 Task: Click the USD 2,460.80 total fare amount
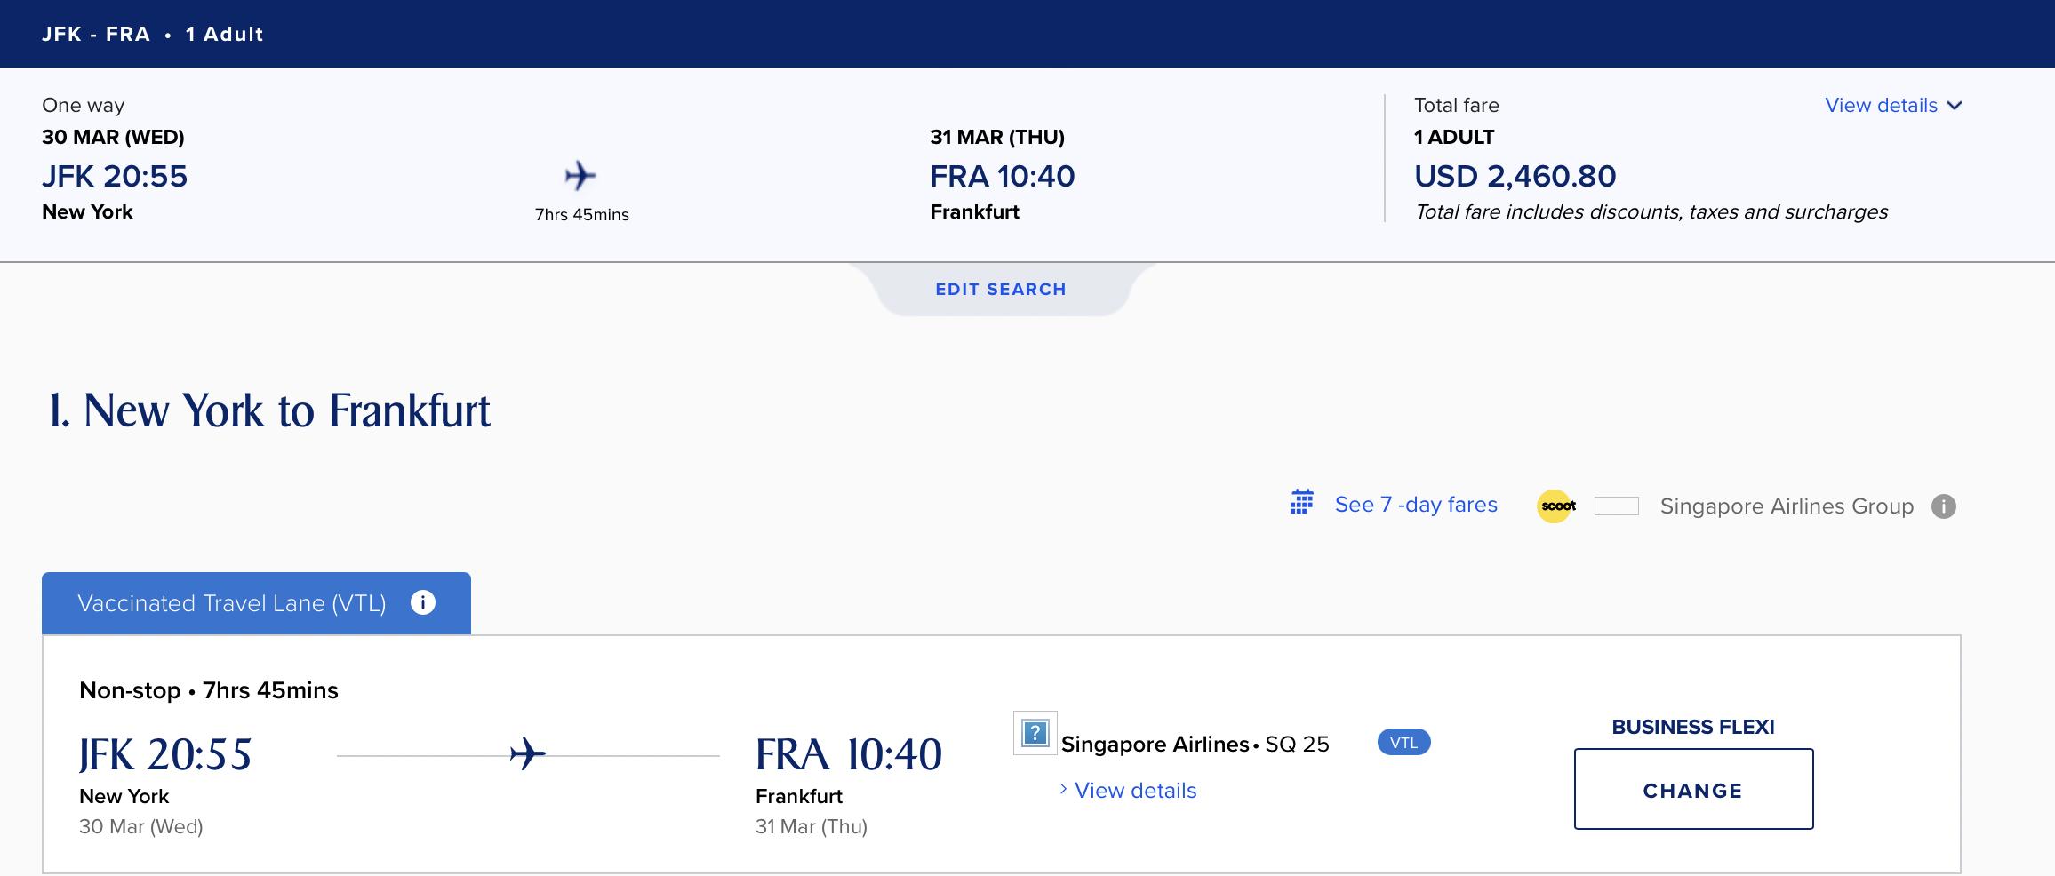[x=1515, y=176]
